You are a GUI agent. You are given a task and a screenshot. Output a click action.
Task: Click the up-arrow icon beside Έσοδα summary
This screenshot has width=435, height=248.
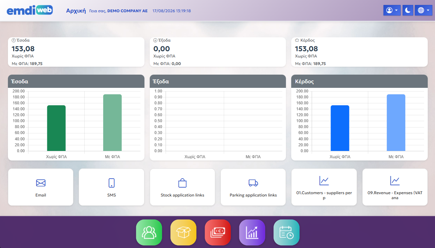pyautogui.click(x=14, y=40)
